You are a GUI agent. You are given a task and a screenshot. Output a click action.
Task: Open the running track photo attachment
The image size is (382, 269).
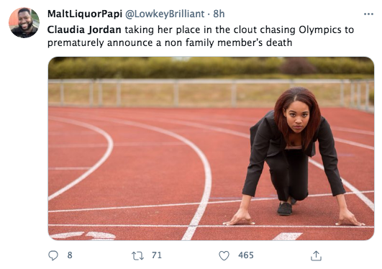pyautogui.click(x=211, y=148)
